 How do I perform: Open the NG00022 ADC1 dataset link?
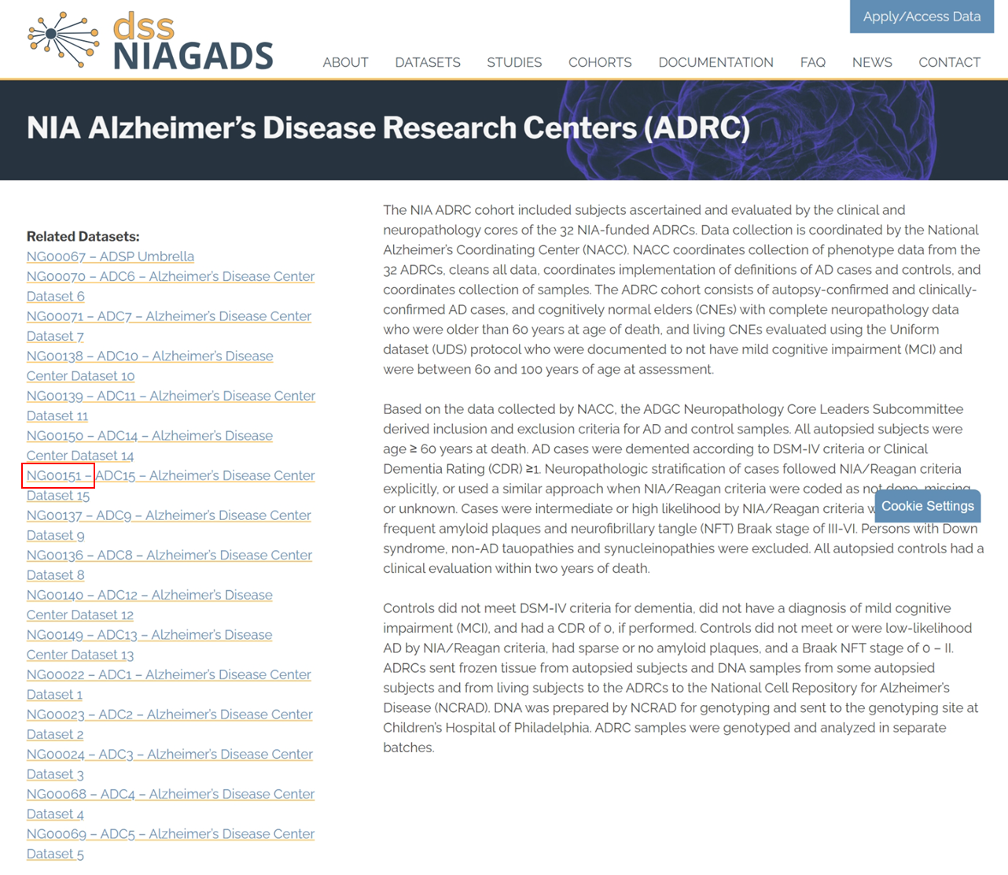click(168, 675)
